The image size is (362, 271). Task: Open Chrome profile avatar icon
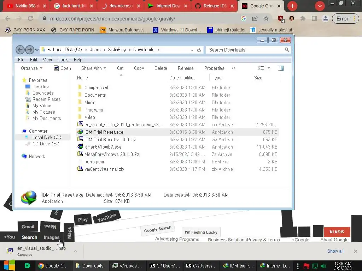click(326, 18)
